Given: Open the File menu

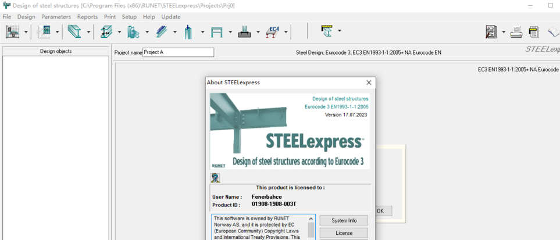Looking at the screenshot, I should click(x=7, y=17).
